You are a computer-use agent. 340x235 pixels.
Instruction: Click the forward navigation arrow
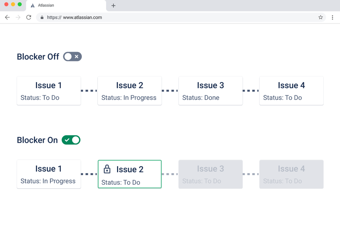[x=18, y=17]
